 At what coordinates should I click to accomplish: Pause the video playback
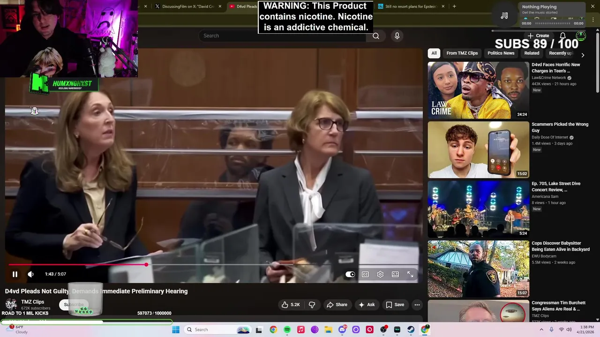coord(15,274)
